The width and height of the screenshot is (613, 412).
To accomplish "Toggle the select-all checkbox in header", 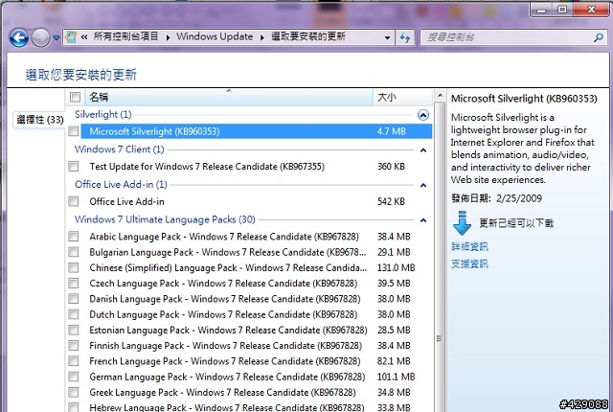I will tap(75, 97).
